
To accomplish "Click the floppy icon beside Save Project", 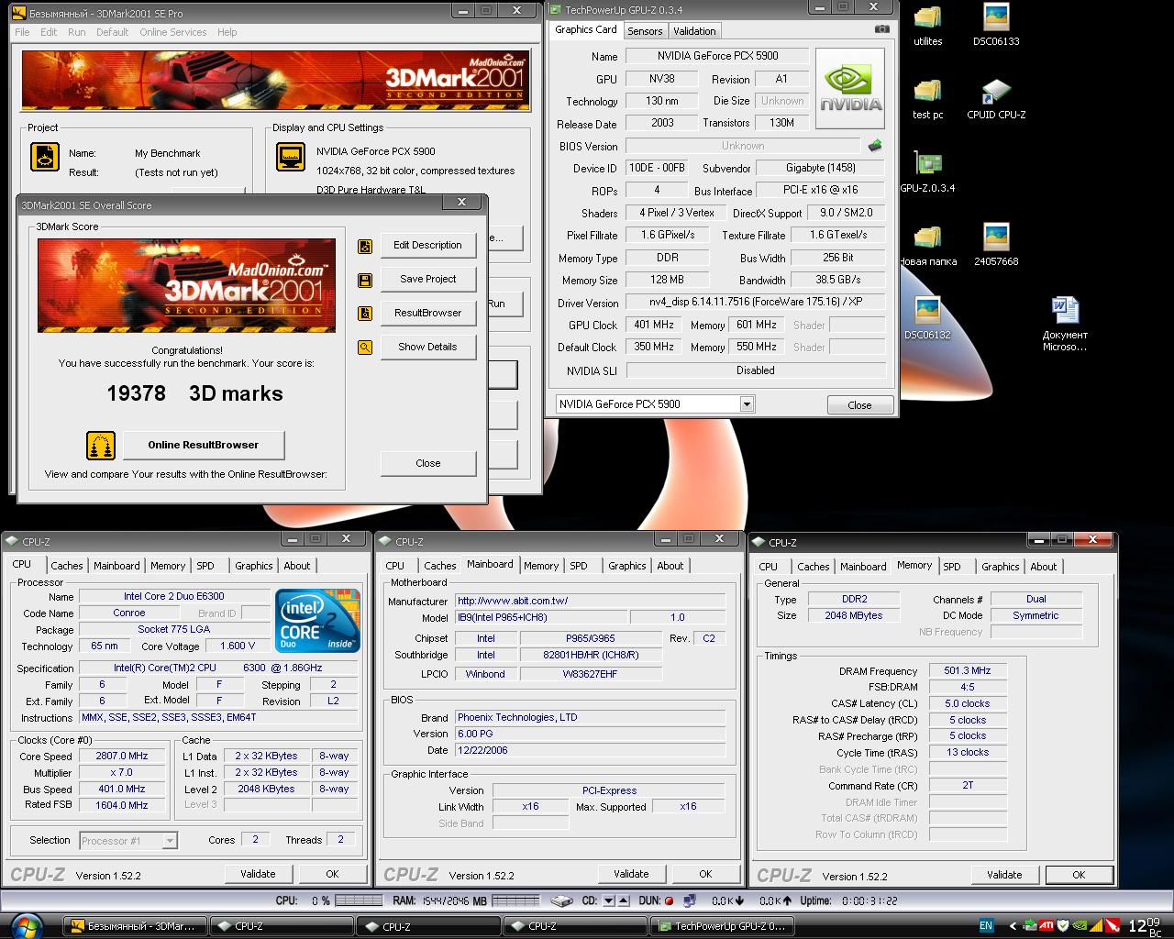I will click(x=365, y=280).
